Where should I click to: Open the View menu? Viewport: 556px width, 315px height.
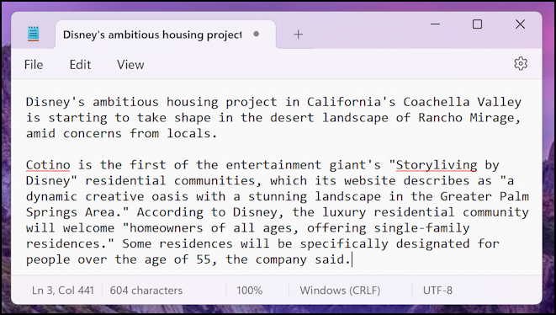coord(130,65)
